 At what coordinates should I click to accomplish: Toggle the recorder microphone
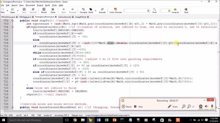pyautogui.click(x=212, y=107)
